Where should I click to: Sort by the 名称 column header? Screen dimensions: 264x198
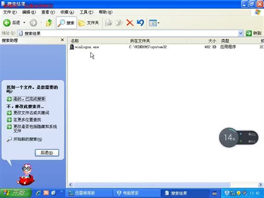(97, 41)
